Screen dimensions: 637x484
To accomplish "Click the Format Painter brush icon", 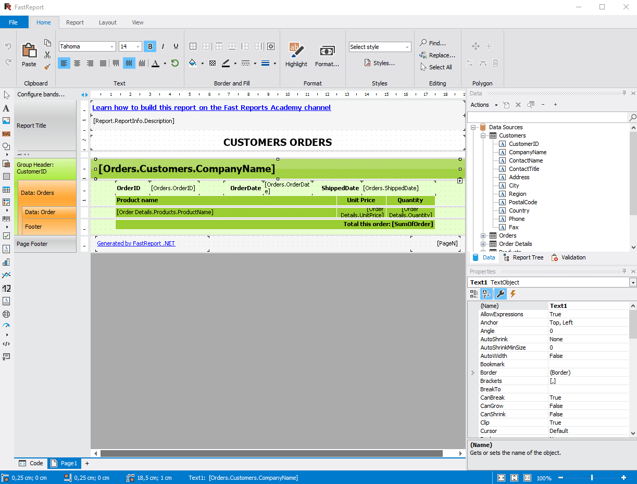I will point(47,67).
